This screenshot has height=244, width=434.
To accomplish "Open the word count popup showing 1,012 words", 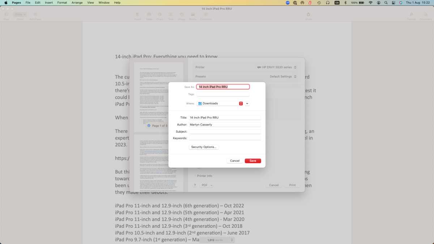I will tap(217, 240).
